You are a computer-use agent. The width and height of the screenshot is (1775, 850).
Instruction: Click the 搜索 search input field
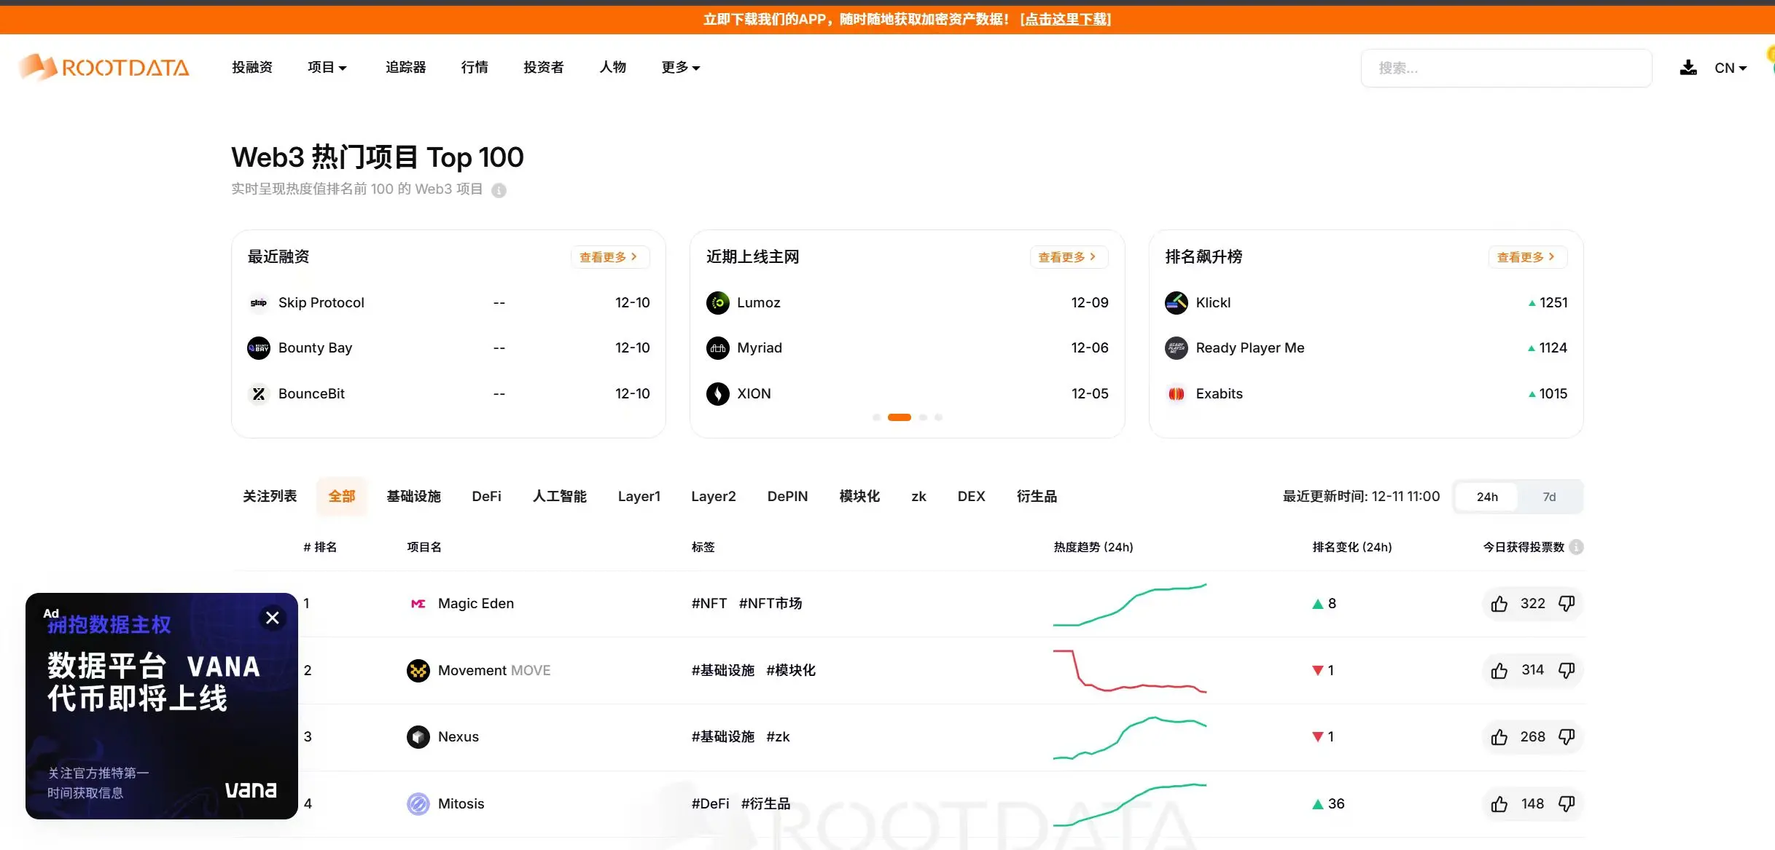1505,68
